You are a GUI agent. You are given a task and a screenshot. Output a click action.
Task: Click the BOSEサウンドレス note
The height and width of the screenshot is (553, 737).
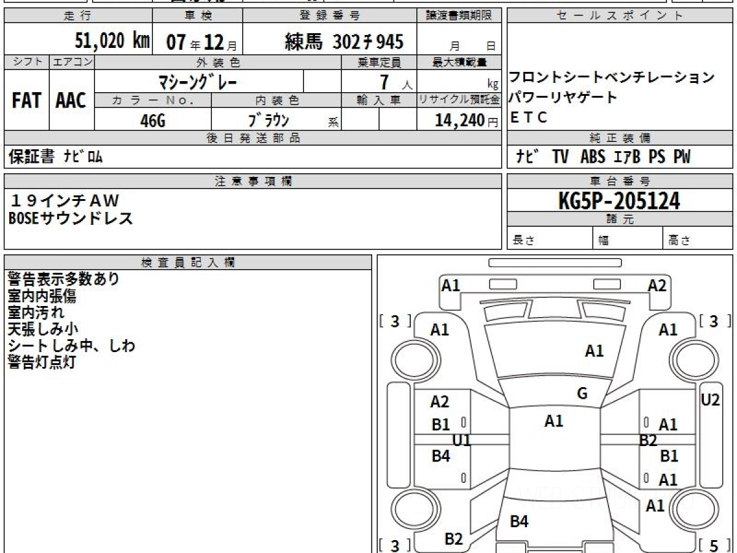pos(70,218)
